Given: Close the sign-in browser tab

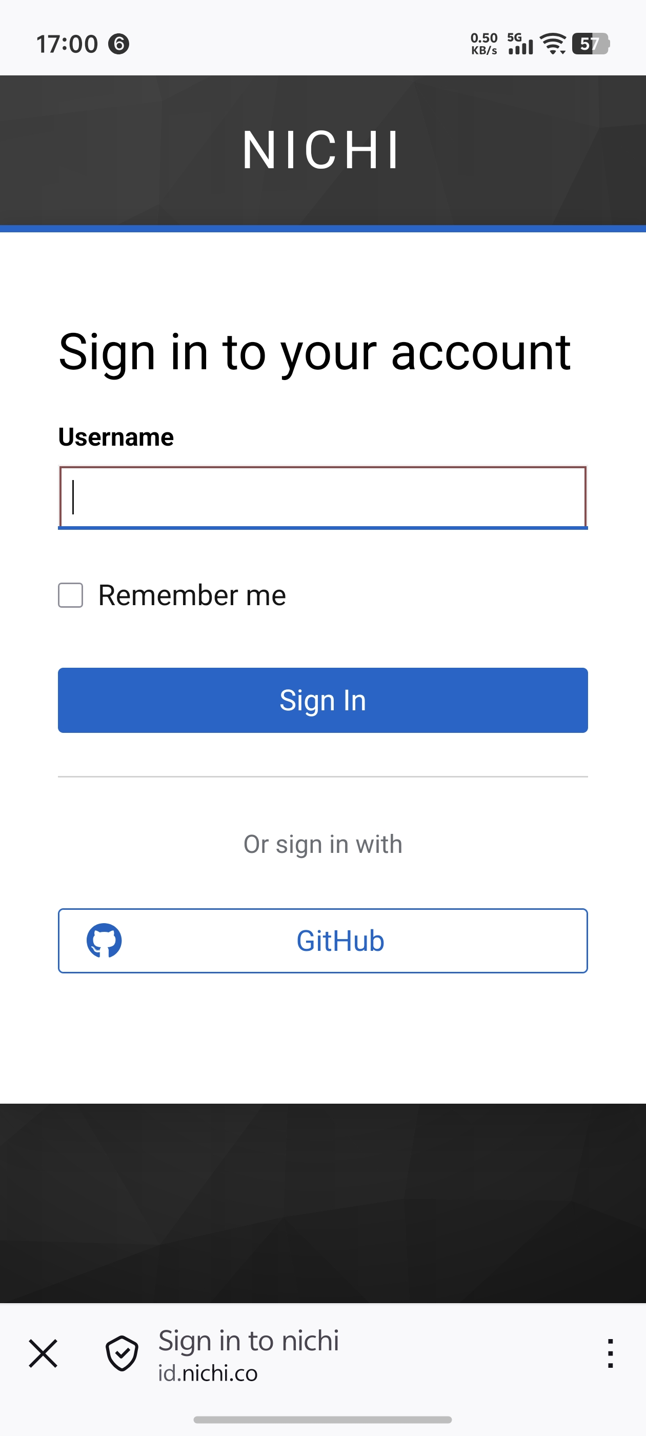Looking at the screenshot, I should [43, 1353].
